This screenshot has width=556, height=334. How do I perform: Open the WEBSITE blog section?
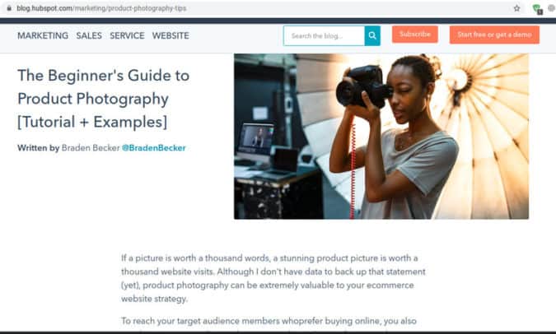pos(171,35)
